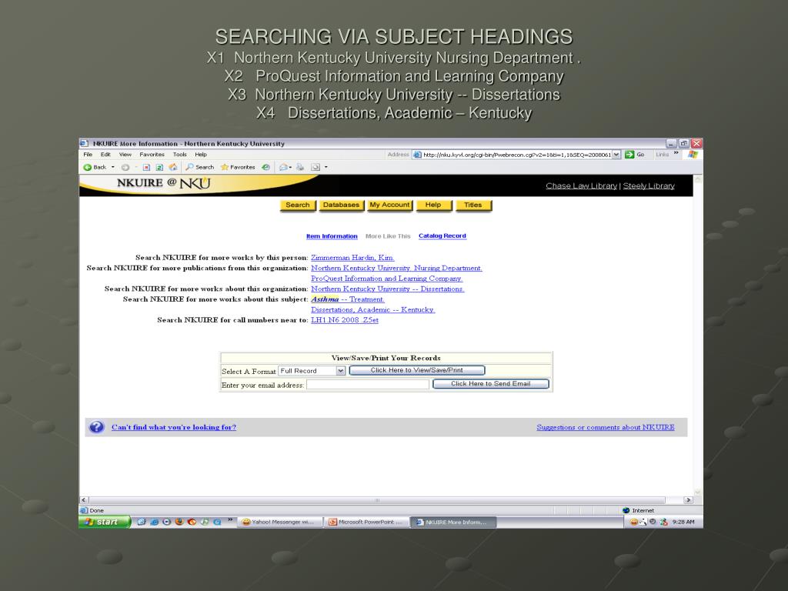
Task: Open the File menu
Action: click(88, 154)
